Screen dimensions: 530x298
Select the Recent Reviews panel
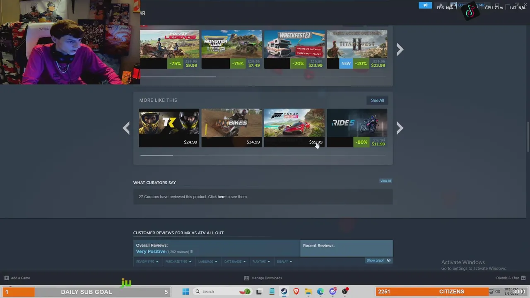[x=346, y=248]
